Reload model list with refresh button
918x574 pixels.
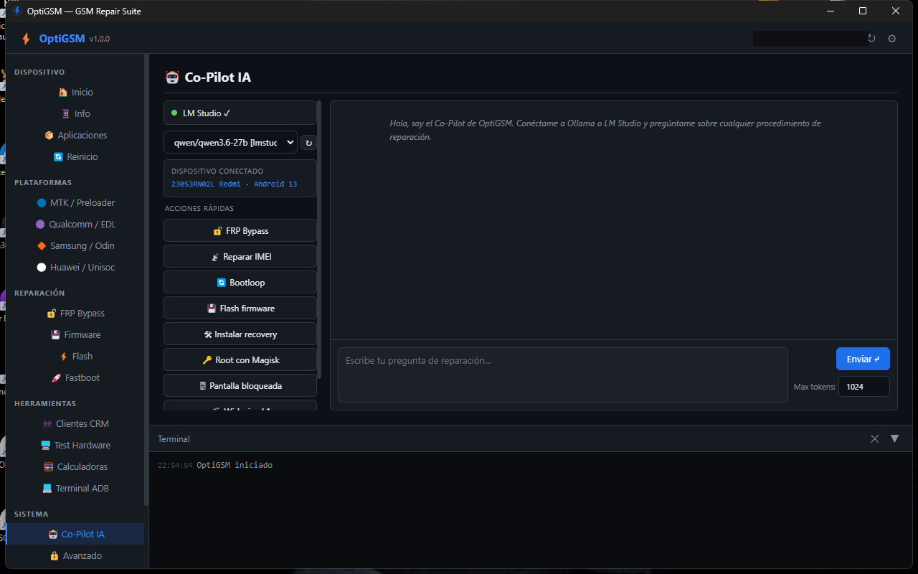tap(309, 143)
